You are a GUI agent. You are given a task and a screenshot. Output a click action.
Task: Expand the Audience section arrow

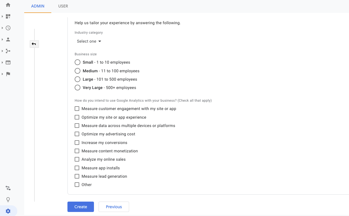tap(2, 39)
